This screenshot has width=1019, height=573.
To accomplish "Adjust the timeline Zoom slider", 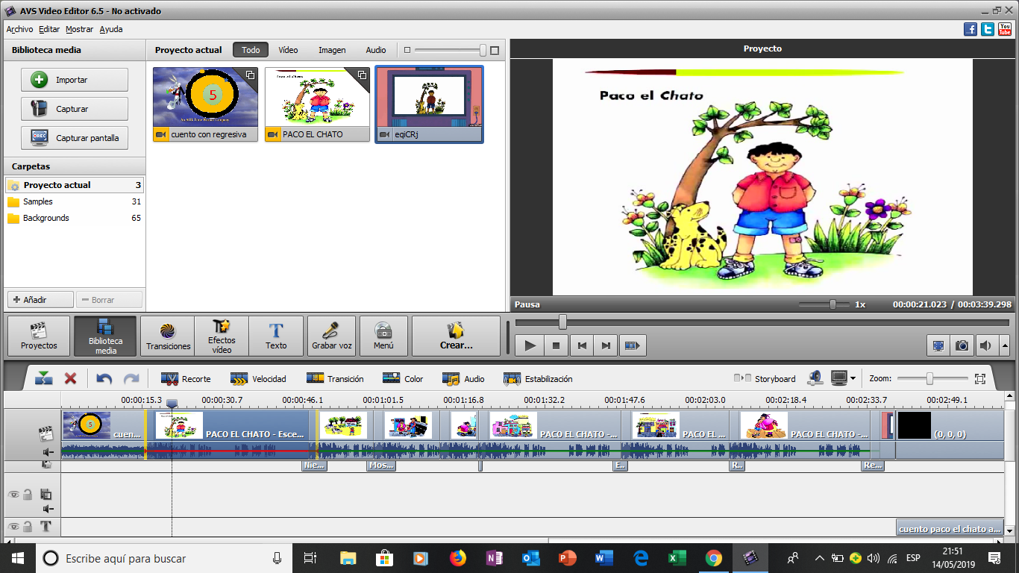I will click(x=929, y=378).
